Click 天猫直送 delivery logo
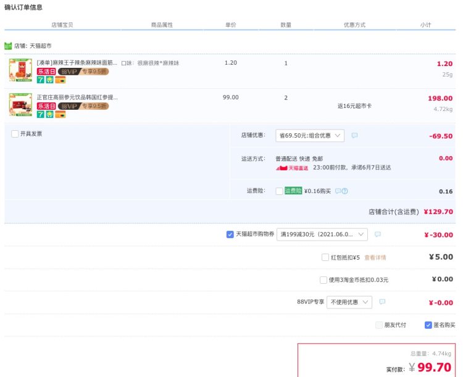This screenshot has height=377, width=463. tap(292, 168)
